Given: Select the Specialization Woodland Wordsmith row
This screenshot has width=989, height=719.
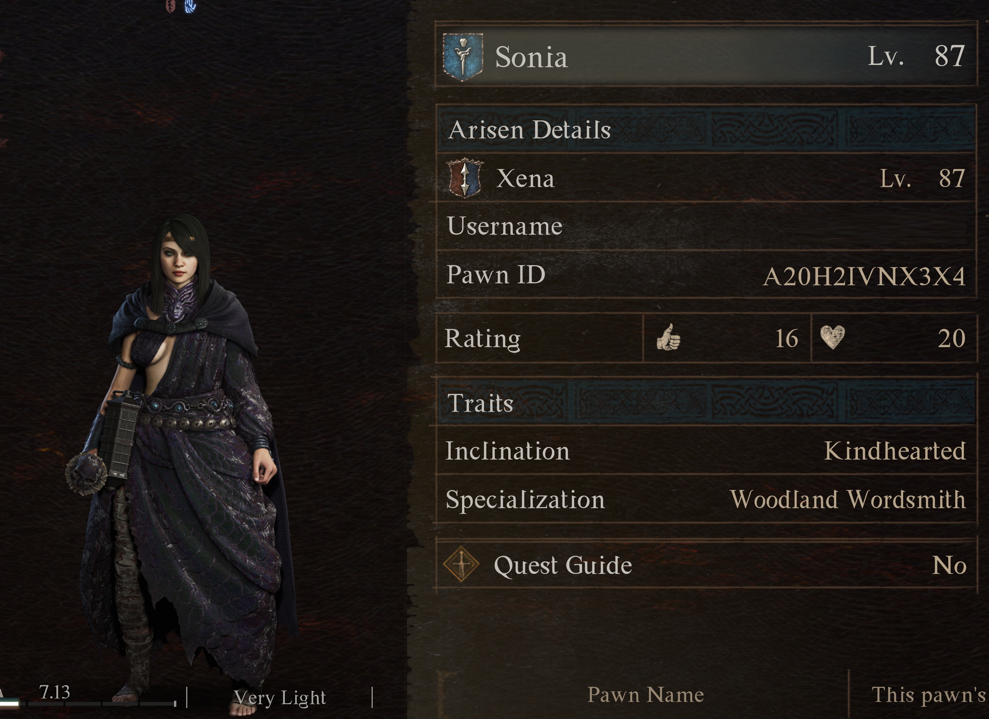Looking at the screenshot, I should (x=706, y=499).
